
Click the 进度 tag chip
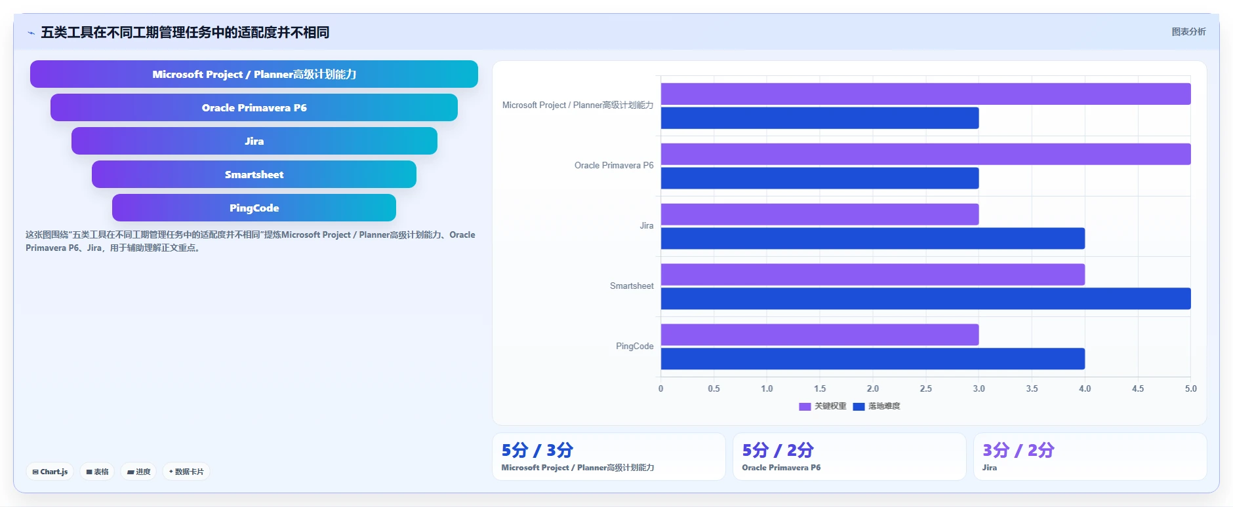coord(138,472)
